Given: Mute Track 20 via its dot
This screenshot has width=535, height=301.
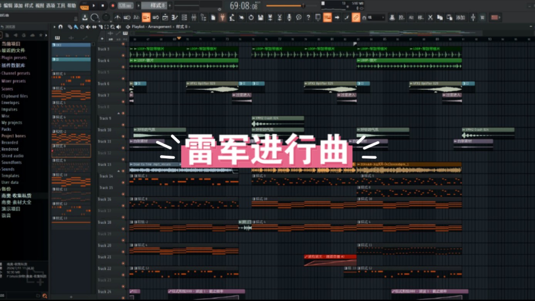Looking at the screenshot, I should pyautogui.click(x=123, y=252).
